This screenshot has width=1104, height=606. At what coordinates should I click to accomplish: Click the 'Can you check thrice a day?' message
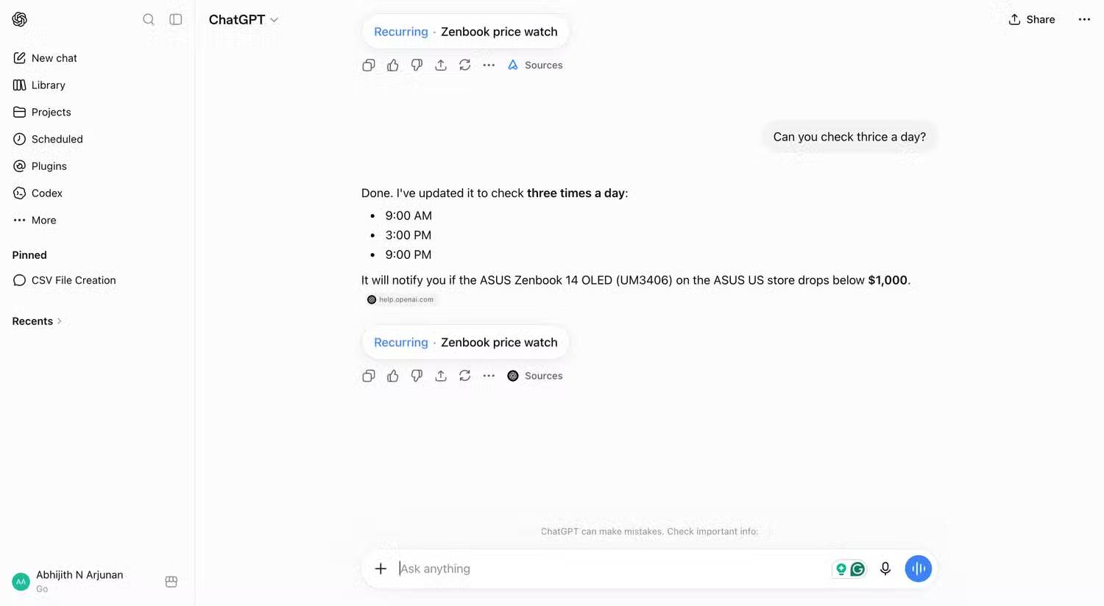coord(849,137)
